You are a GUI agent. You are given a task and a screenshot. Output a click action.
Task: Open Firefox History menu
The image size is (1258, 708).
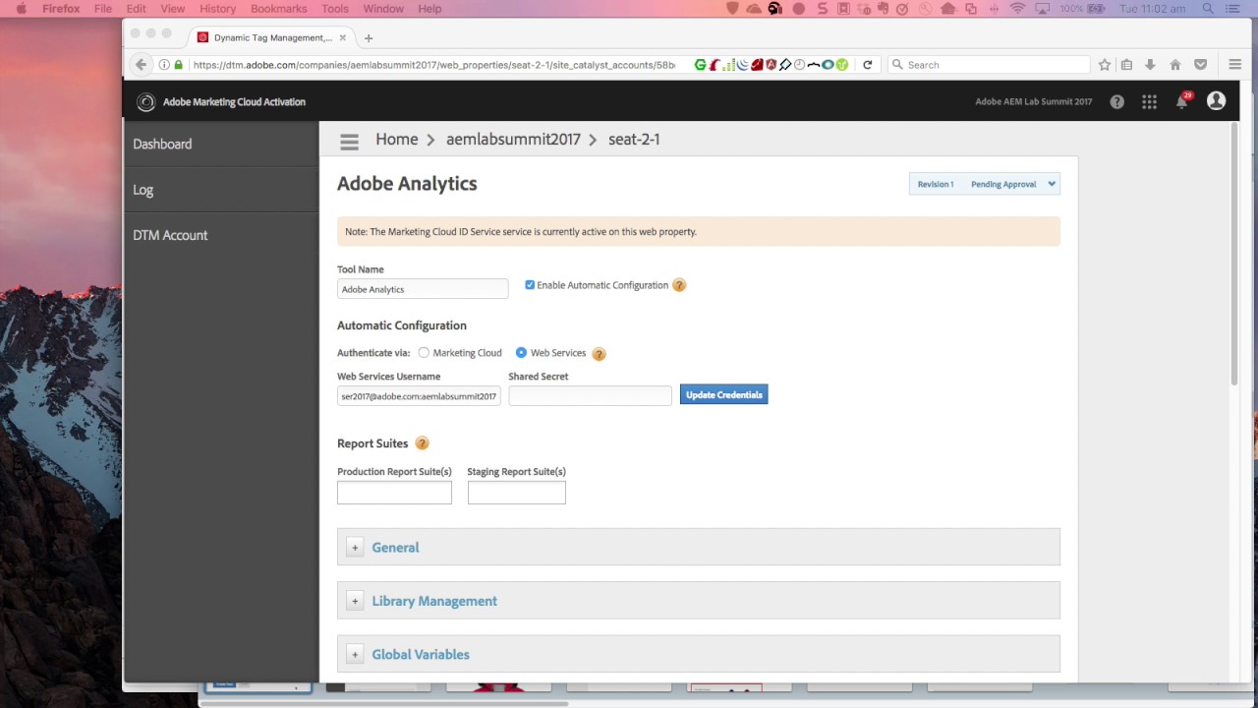coord(217,9)
